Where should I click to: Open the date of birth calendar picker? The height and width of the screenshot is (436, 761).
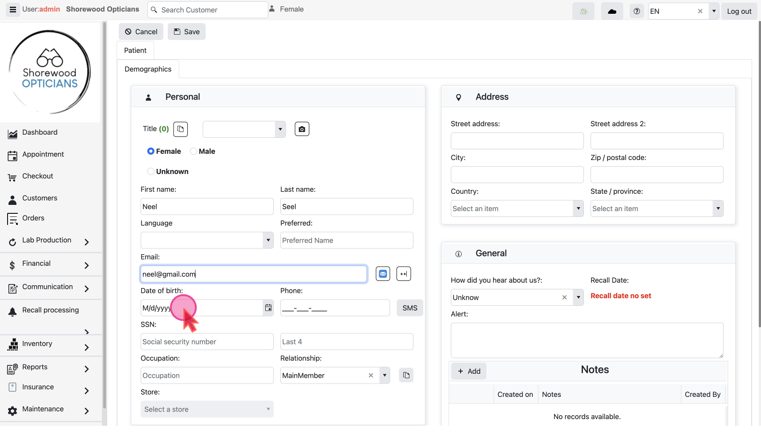[268, 308]
